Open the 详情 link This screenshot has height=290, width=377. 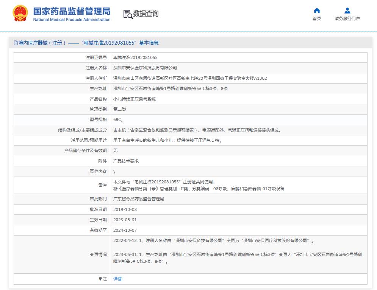pos(117,279)
